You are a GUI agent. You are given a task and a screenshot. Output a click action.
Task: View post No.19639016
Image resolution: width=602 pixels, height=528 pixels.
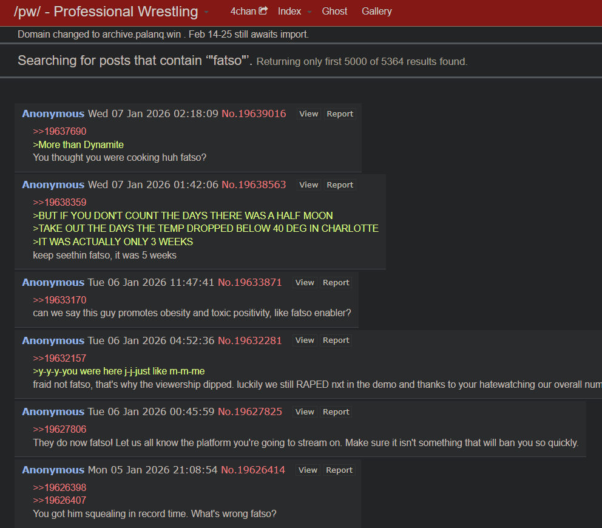309,114
